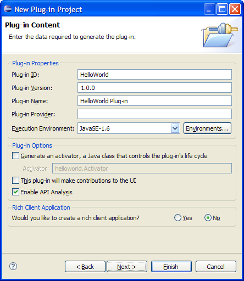Image resolution: width=244 pixels, height=281 pixels.
Task: Click the Eclipse icon in title bar
Action: click(x=8, y=9)
